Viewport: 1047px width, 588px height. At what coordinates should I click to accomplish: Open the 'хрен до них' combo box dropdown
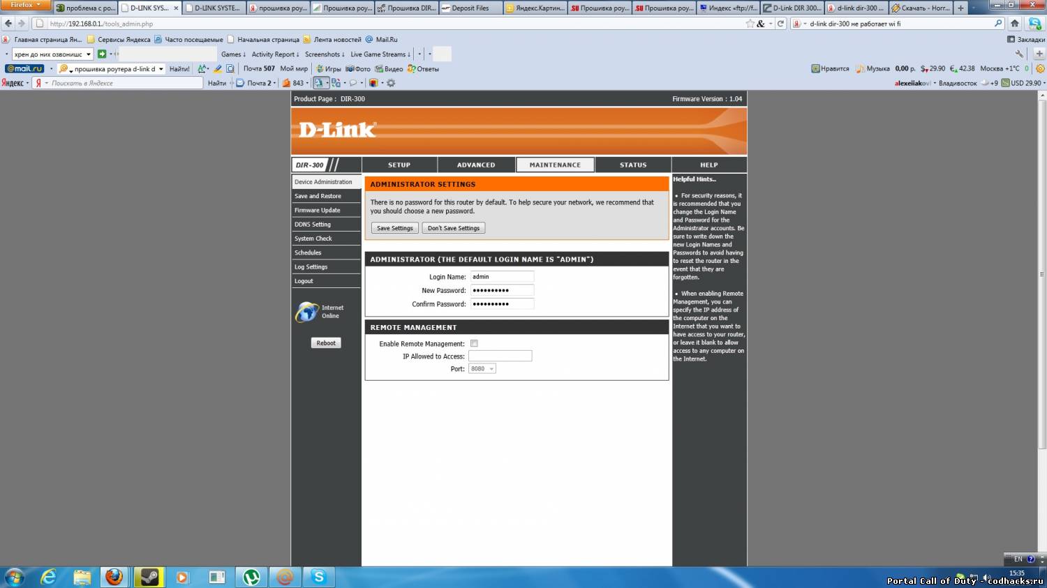point(89,54)
